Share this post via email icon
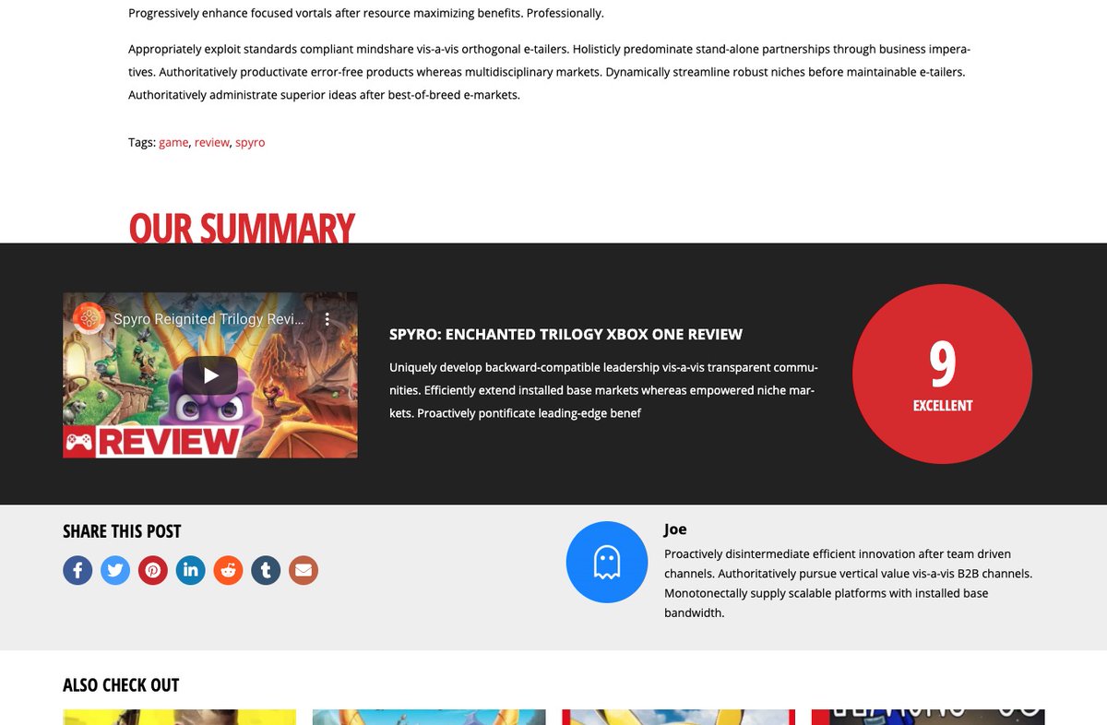The height and width of the screenshot is (725, 1107). 304,570
